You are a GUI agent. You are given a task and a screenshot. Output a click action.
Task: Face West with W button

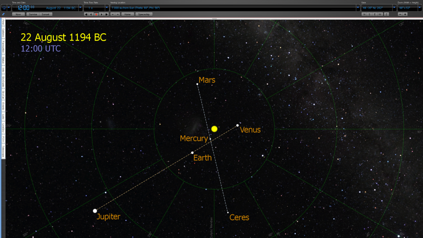pos(380,14)
